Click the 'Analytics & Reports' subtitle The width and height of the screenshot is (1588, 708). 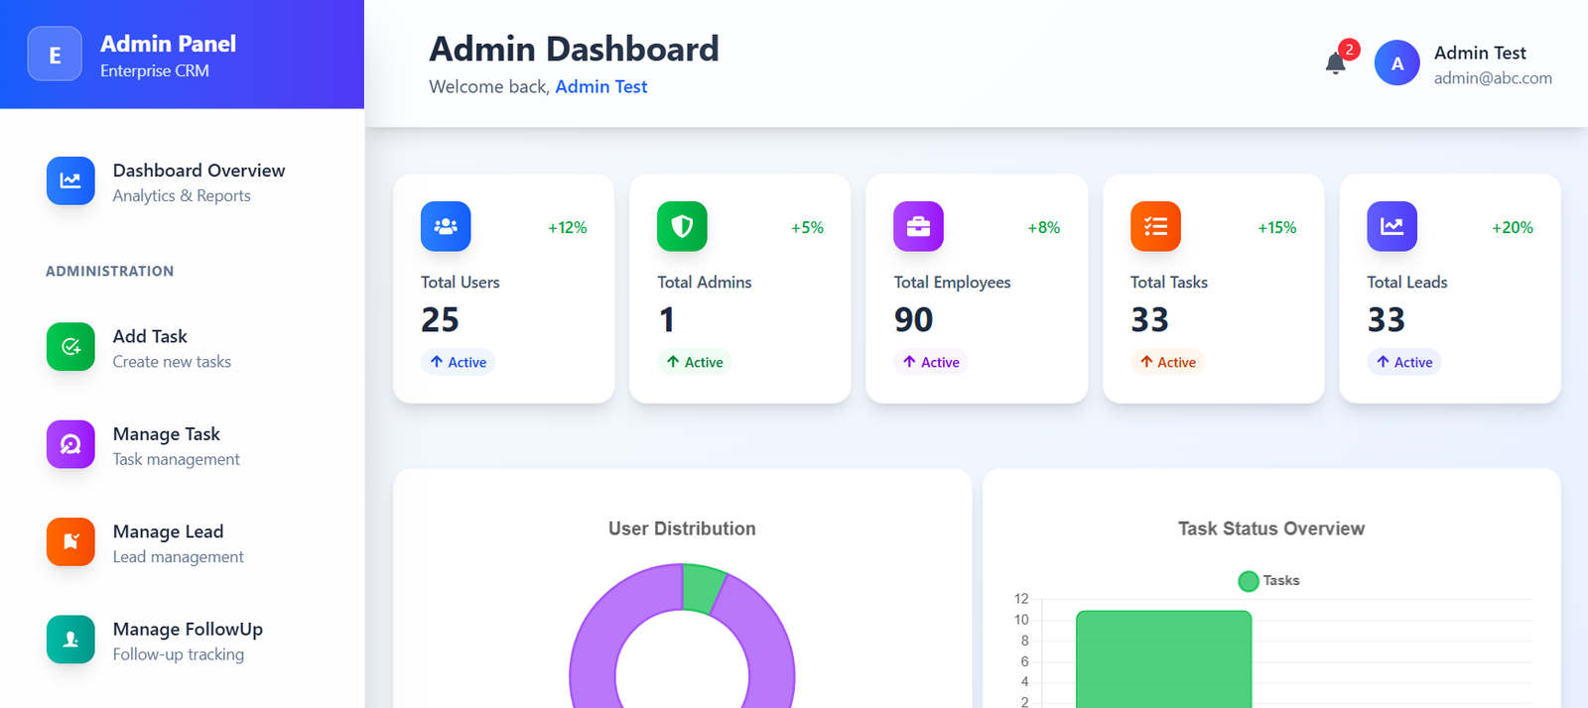point(182,195)
